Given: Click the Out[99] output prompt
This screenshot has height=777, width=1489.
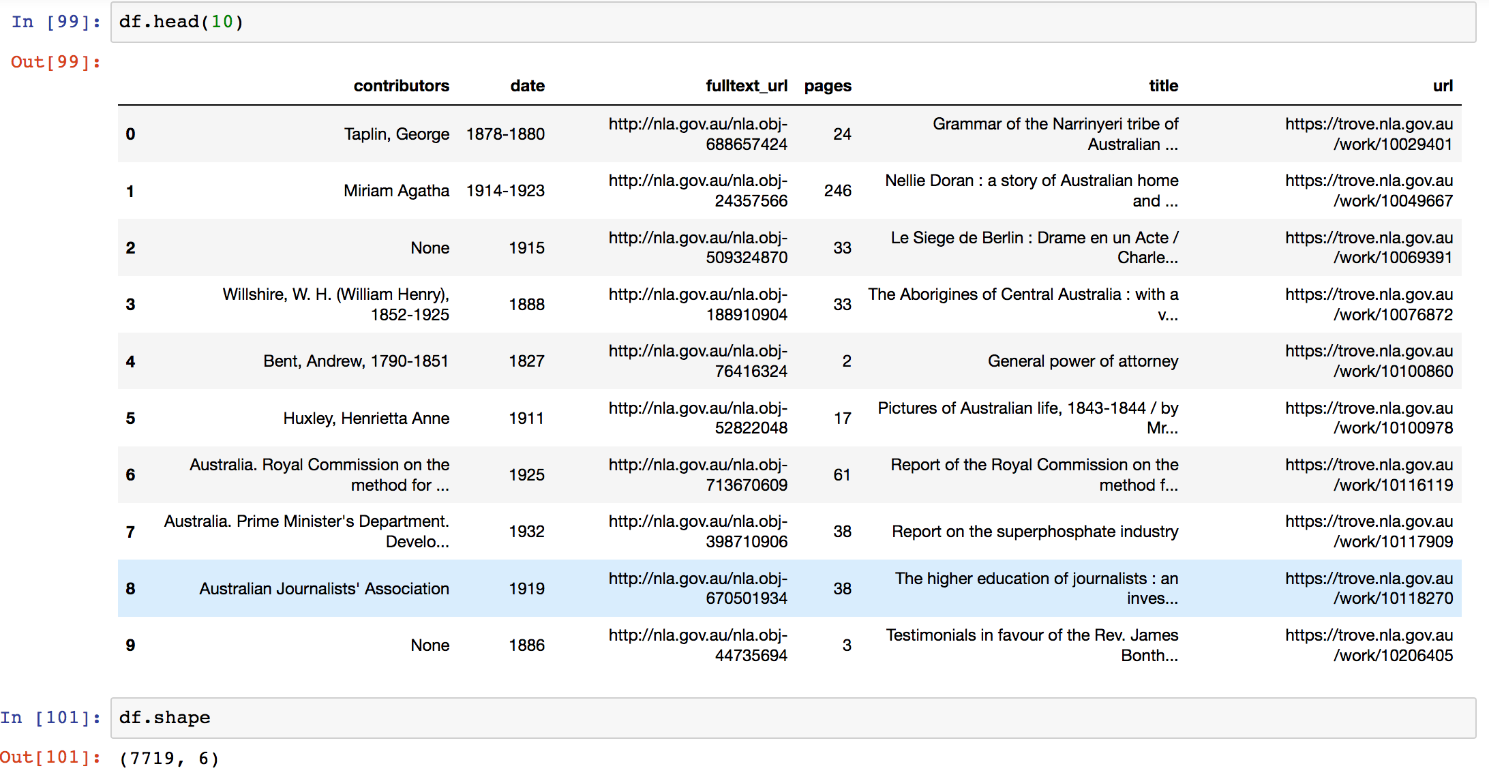Looking at the screenshot, I should click(56, 62).
